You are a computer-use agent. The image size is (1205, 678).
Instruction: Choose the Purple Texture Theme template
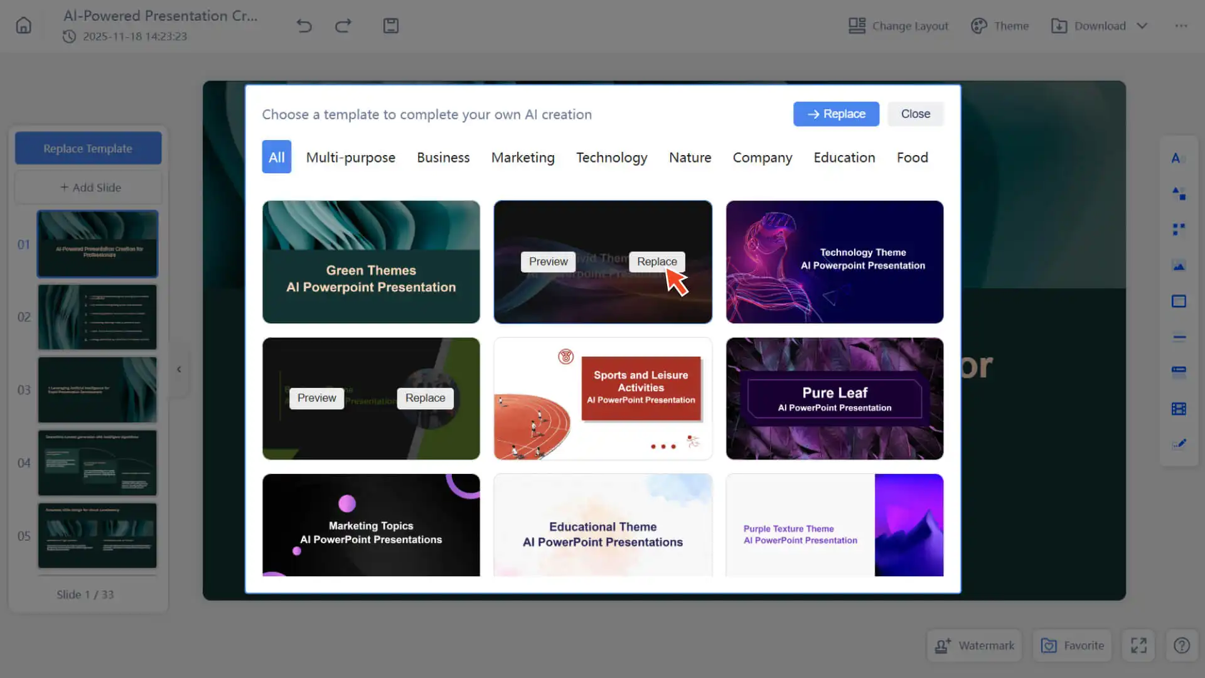pos(835,525)
